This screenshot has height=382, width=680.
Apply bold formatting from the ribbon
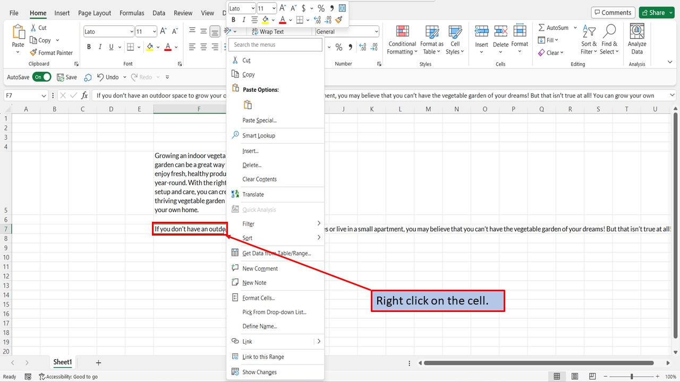pyautogui.click(x=89, y=47)
